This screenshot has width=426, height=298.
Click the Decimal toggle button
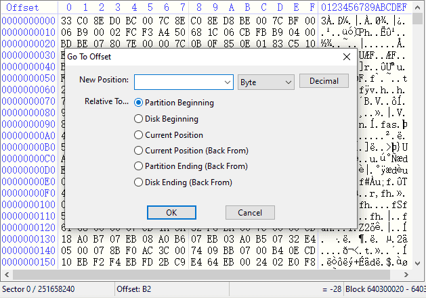tap(324, 81)
